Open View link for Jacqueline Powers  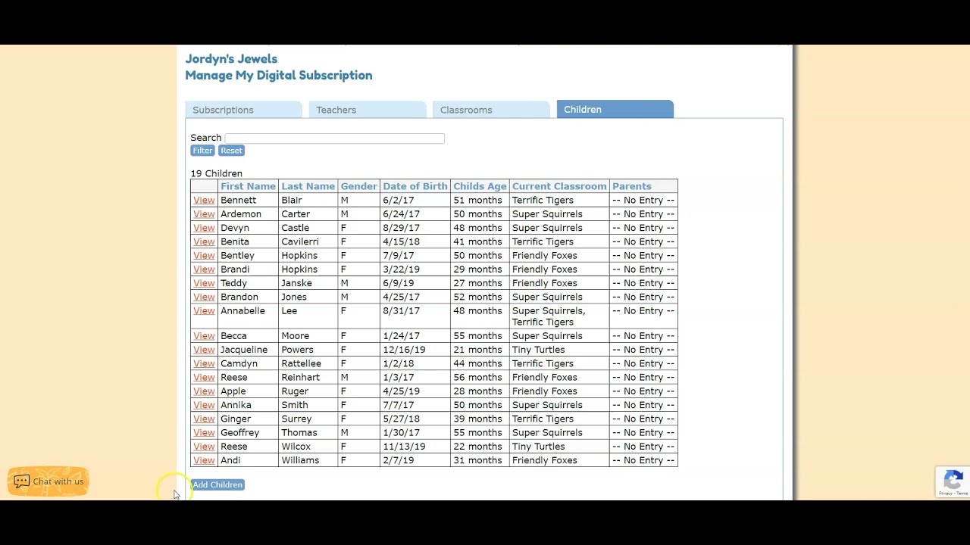(x=204, y=350)
